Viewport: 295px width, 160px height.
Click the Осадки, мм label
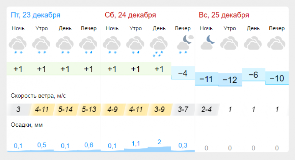coord(27,125)
